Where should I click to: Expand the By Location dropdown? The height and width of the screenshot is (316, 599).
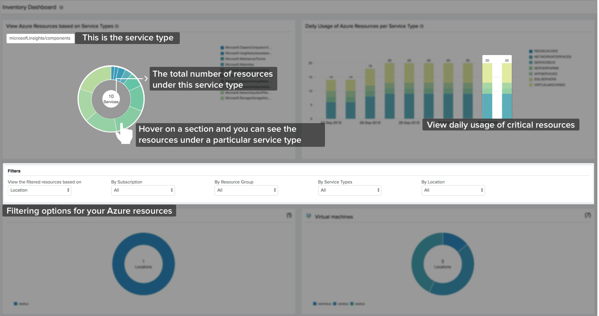[x=453, y=190]
